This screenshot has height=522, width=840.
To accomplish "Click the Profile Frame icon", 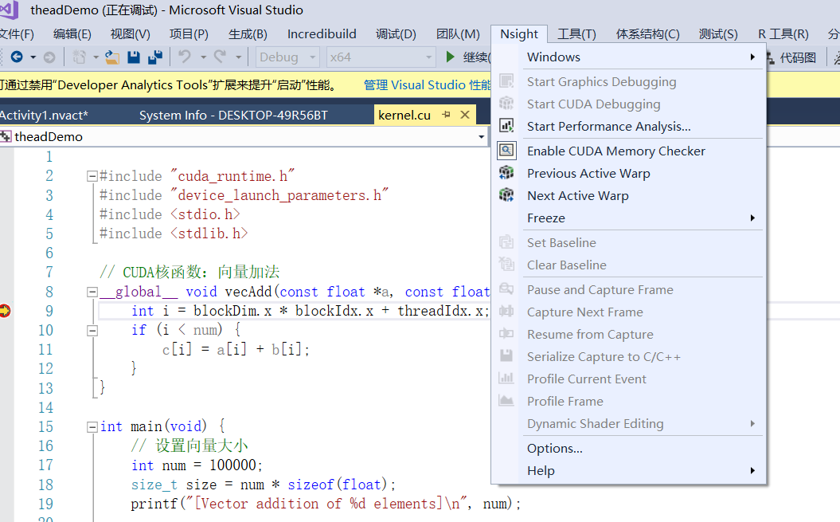I will pos(506,401).
